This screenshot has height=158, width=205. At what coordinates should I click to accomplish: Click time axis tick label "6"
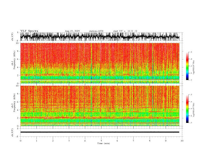pos(117,141)
